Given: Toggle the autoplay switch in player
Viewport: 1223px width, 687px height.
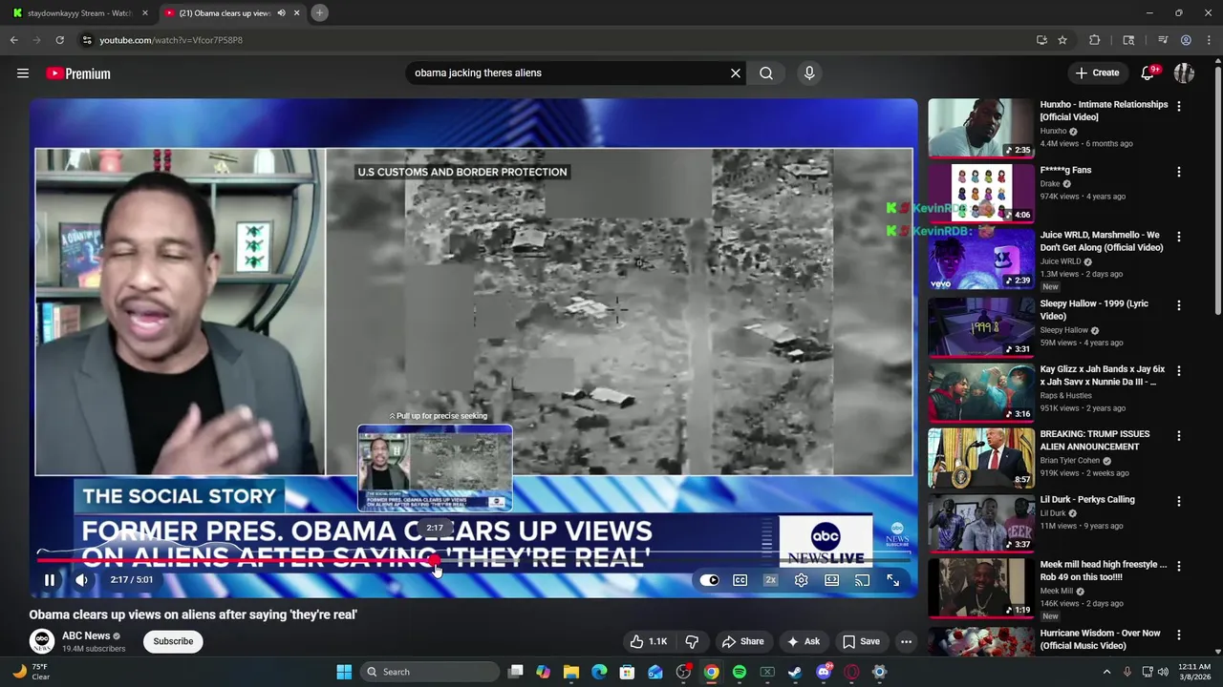Looking at the screenshot, I should (x=709, y=580).
